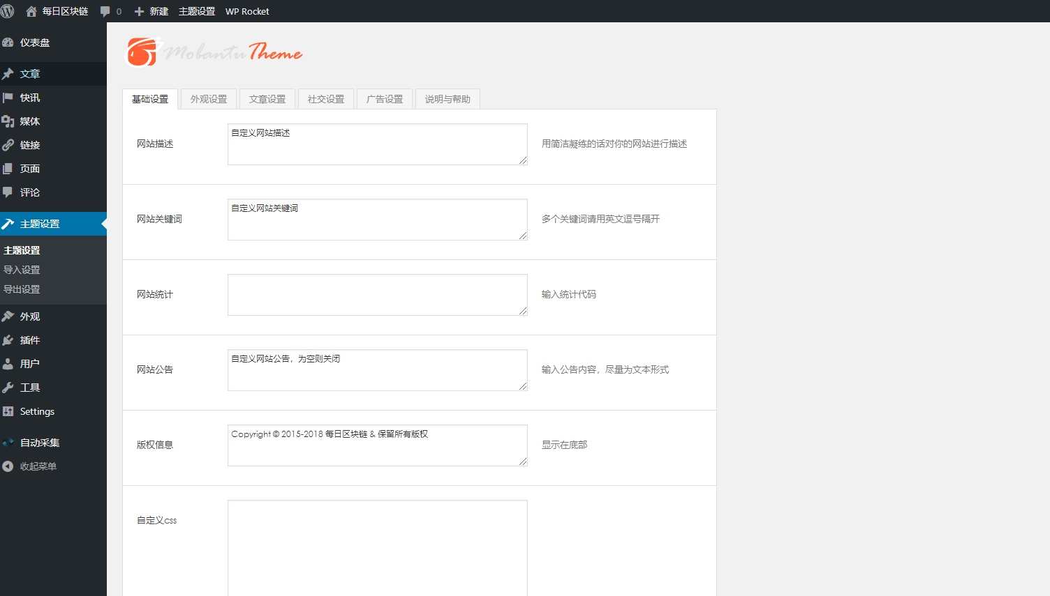The width and height of the screenshot is (1050, 596).
Task: Switch to the 社交设置 tab
Action: point(326,99)
